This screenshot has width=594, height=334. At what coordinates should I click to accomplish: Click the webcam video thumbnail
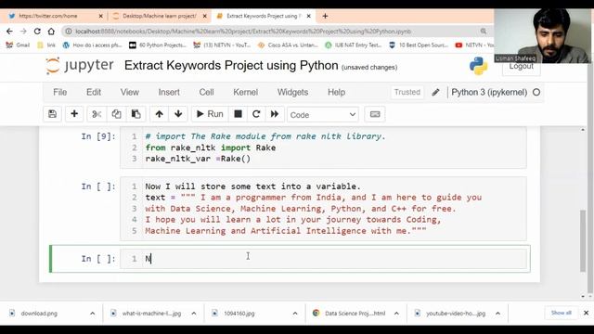click(542, 36)
